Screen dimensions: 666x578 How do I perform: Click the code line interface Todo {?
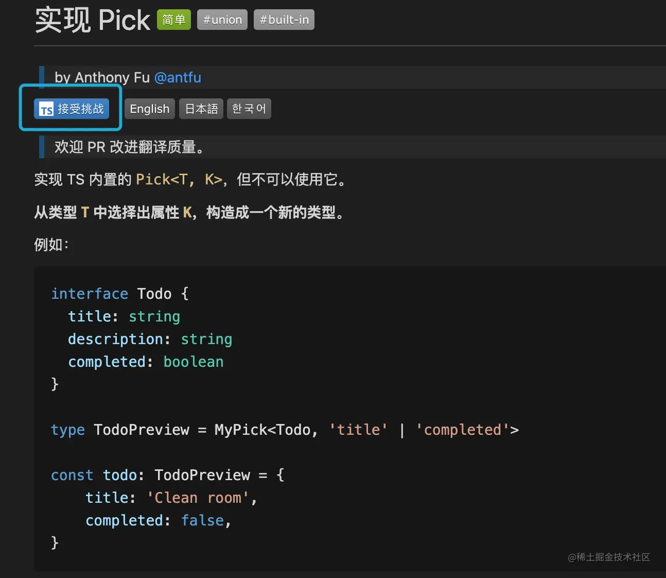[120, 294]
